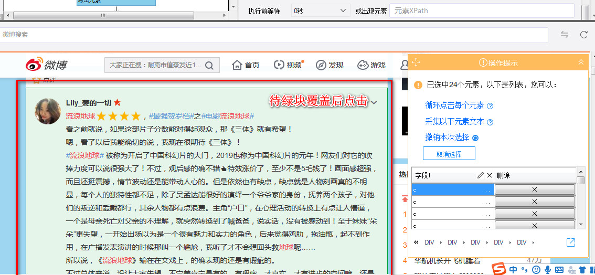This screenshot has width=595, height=275.
Task: Remove 字段1 column with its X icon
Action: [x=489, y=175]
